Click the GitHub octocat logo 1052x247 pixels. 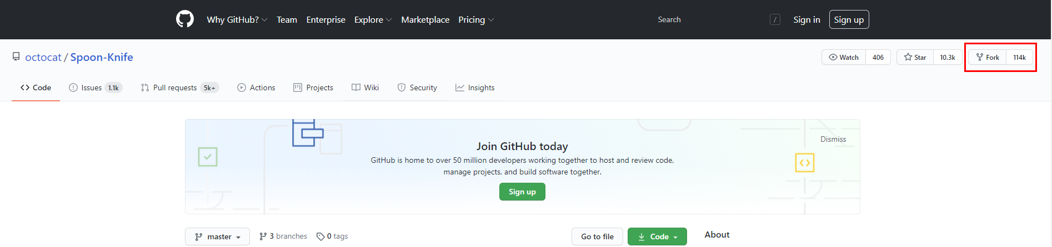click(x=185, y=19)
